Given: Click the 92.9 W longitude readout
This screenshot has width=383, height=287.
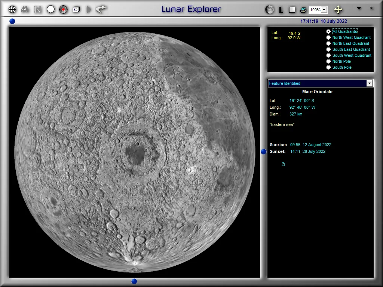Looking at the screenshot, I should point(294,38).
